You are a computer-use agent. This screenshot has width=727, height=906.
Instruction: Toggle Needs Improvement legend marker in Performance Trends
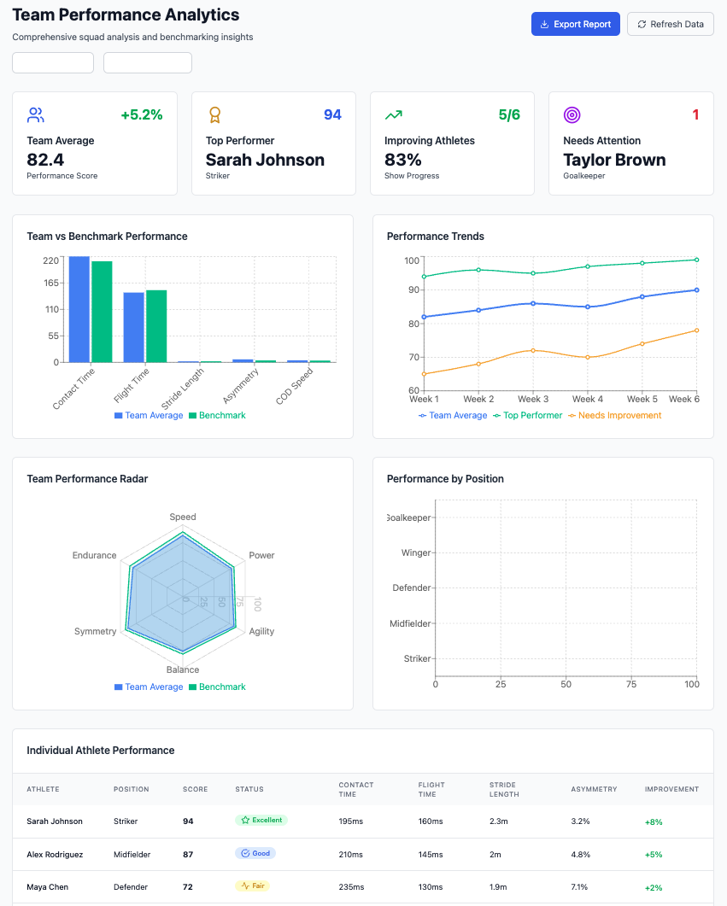(572, 416)
